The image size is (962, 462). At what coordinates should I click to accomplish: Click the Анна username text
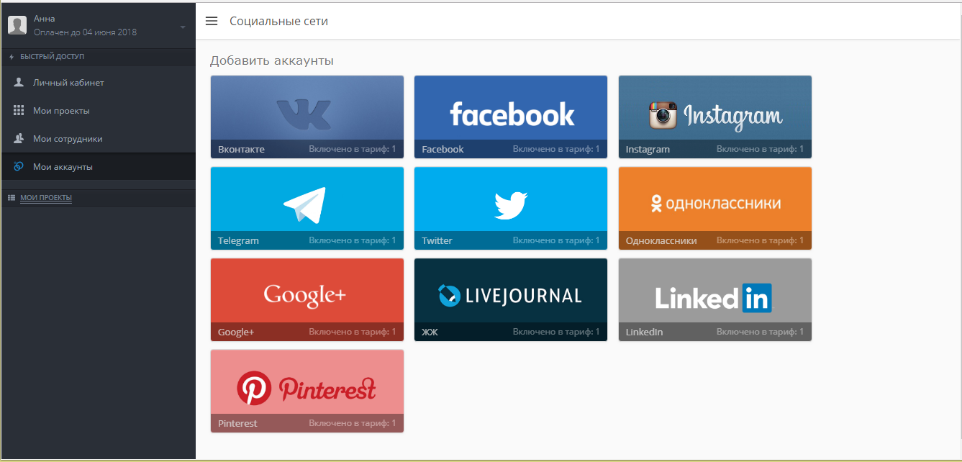[x=44, y=19]
